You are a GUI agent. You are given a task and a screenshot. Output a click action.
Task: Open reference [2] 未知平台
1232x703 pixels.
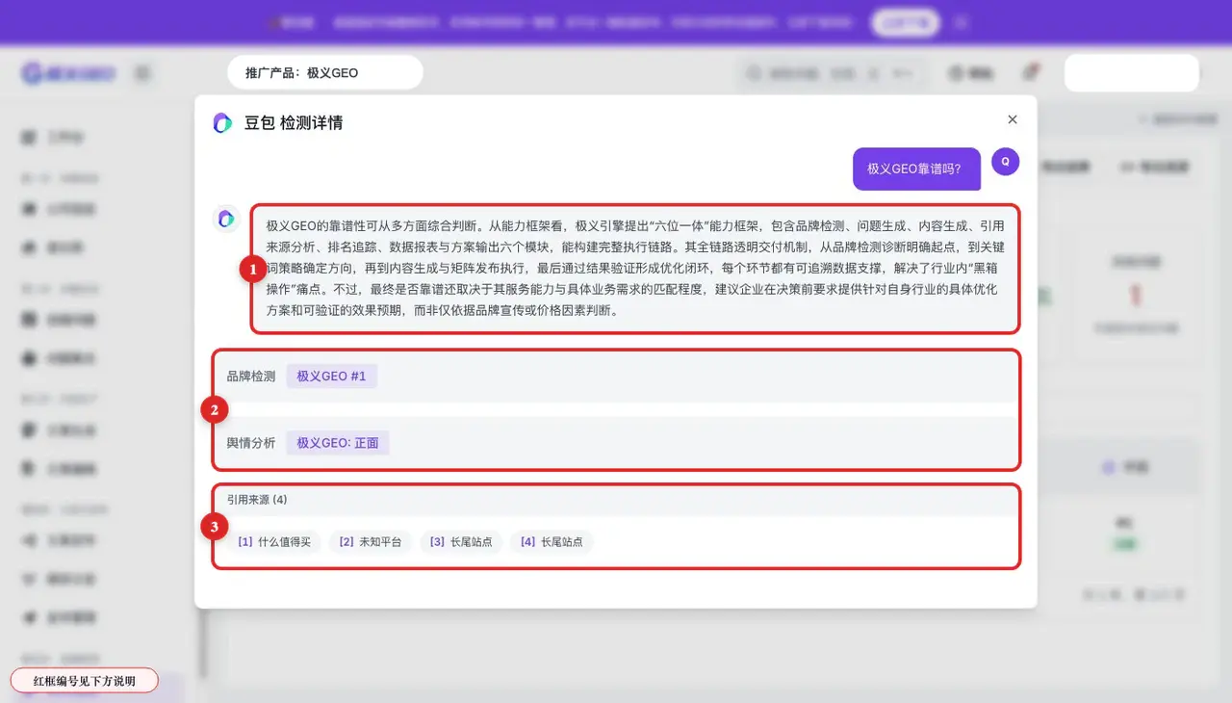[x=371, y=542]
